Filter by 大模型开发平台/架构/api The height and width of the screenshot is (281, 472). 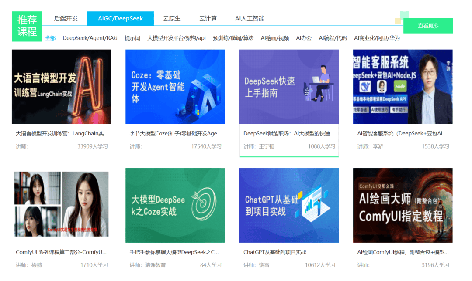177,38
